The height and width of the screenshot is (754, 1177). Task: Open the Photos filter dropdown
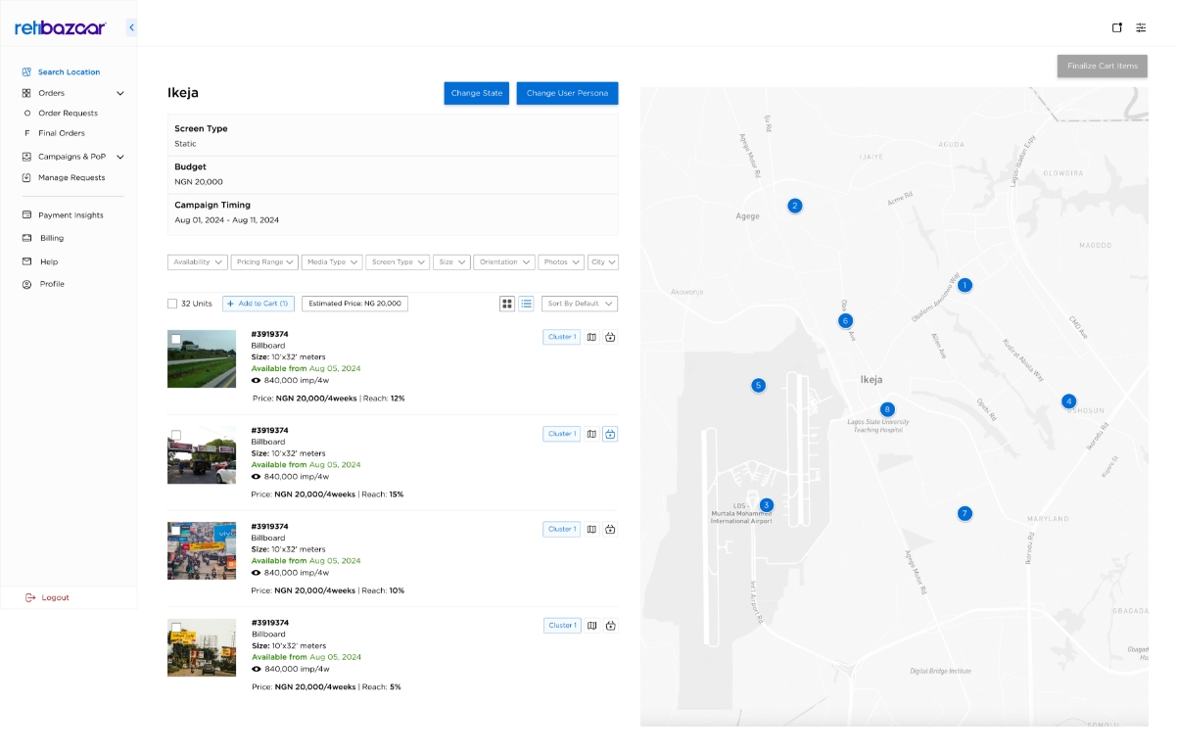pos(561,262)
